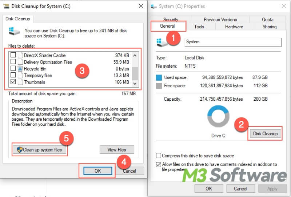The image size is (291, 197).
Task: Tick the Recycle Bin checkbox
Action: coord(13,68)
